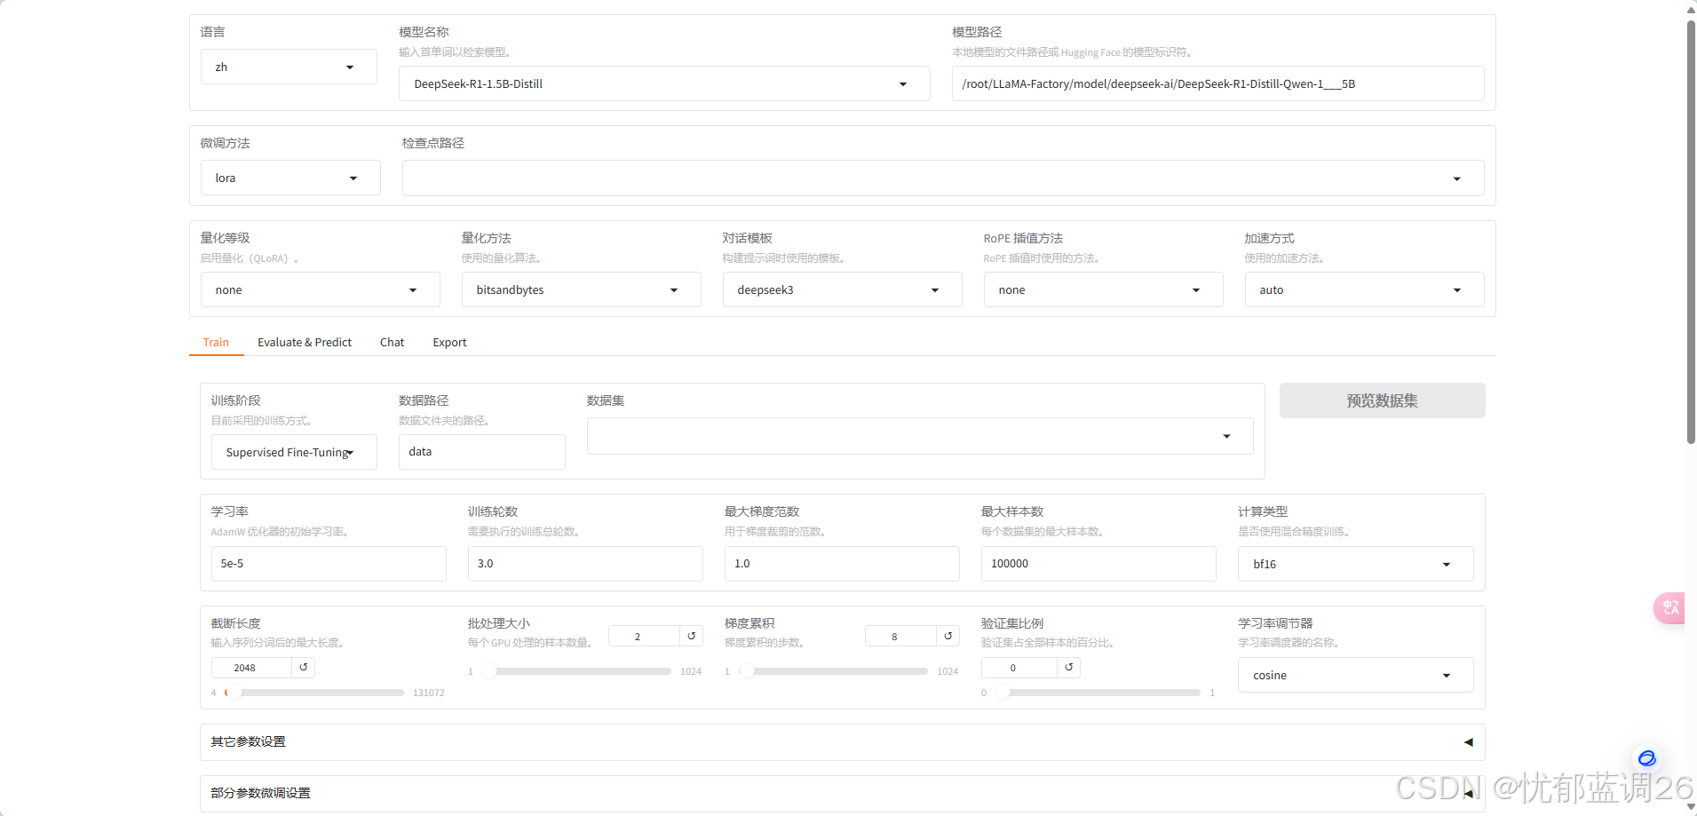1697x816 pixels.
Task: Click the validation set ratio slider
Action: (x=1097, y=693)
